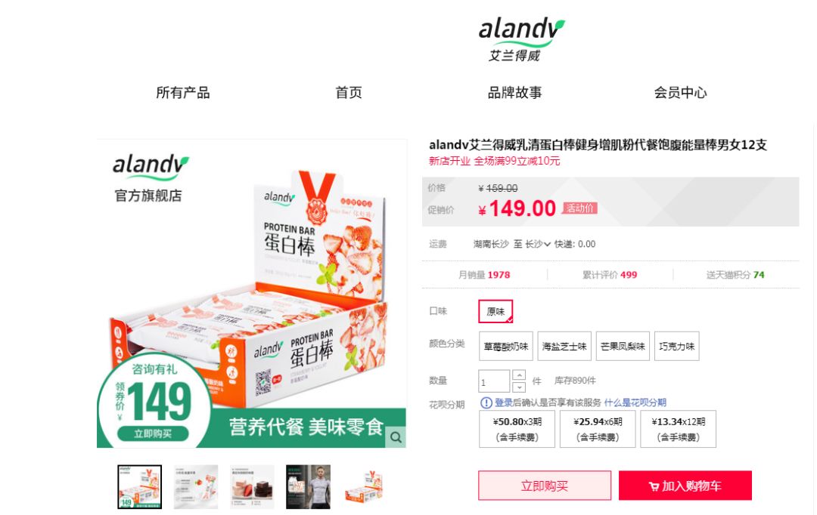The height and width of the screenshot is (515, 817).
Task: Click the 立即购买 button
Action: click(x=545, y=486)
